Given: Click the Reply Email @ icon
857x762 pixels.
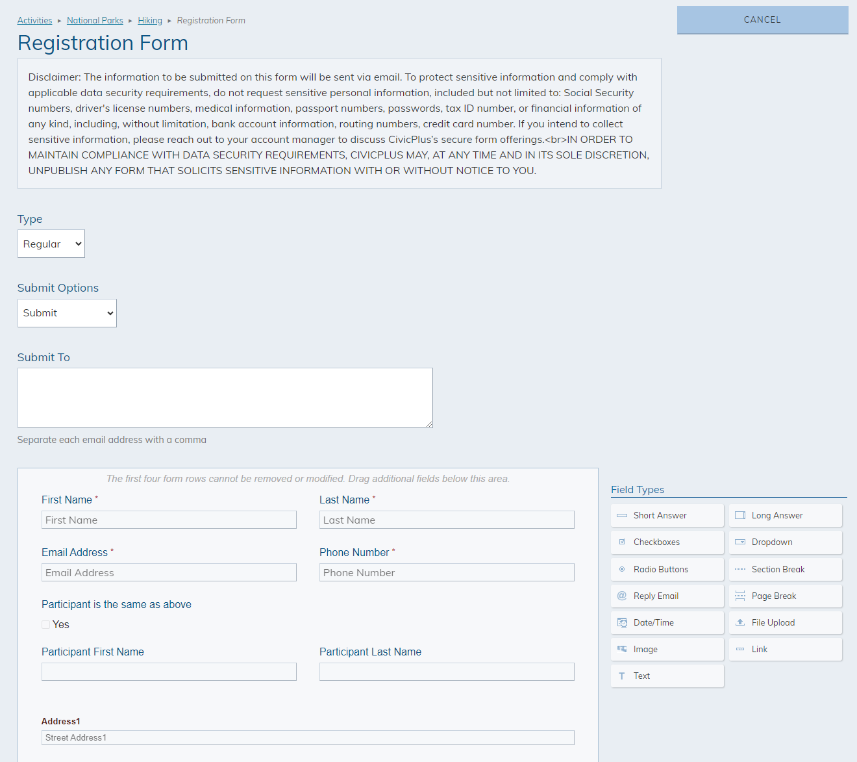Looking at the screenshot, I should [x=622, y=596].
